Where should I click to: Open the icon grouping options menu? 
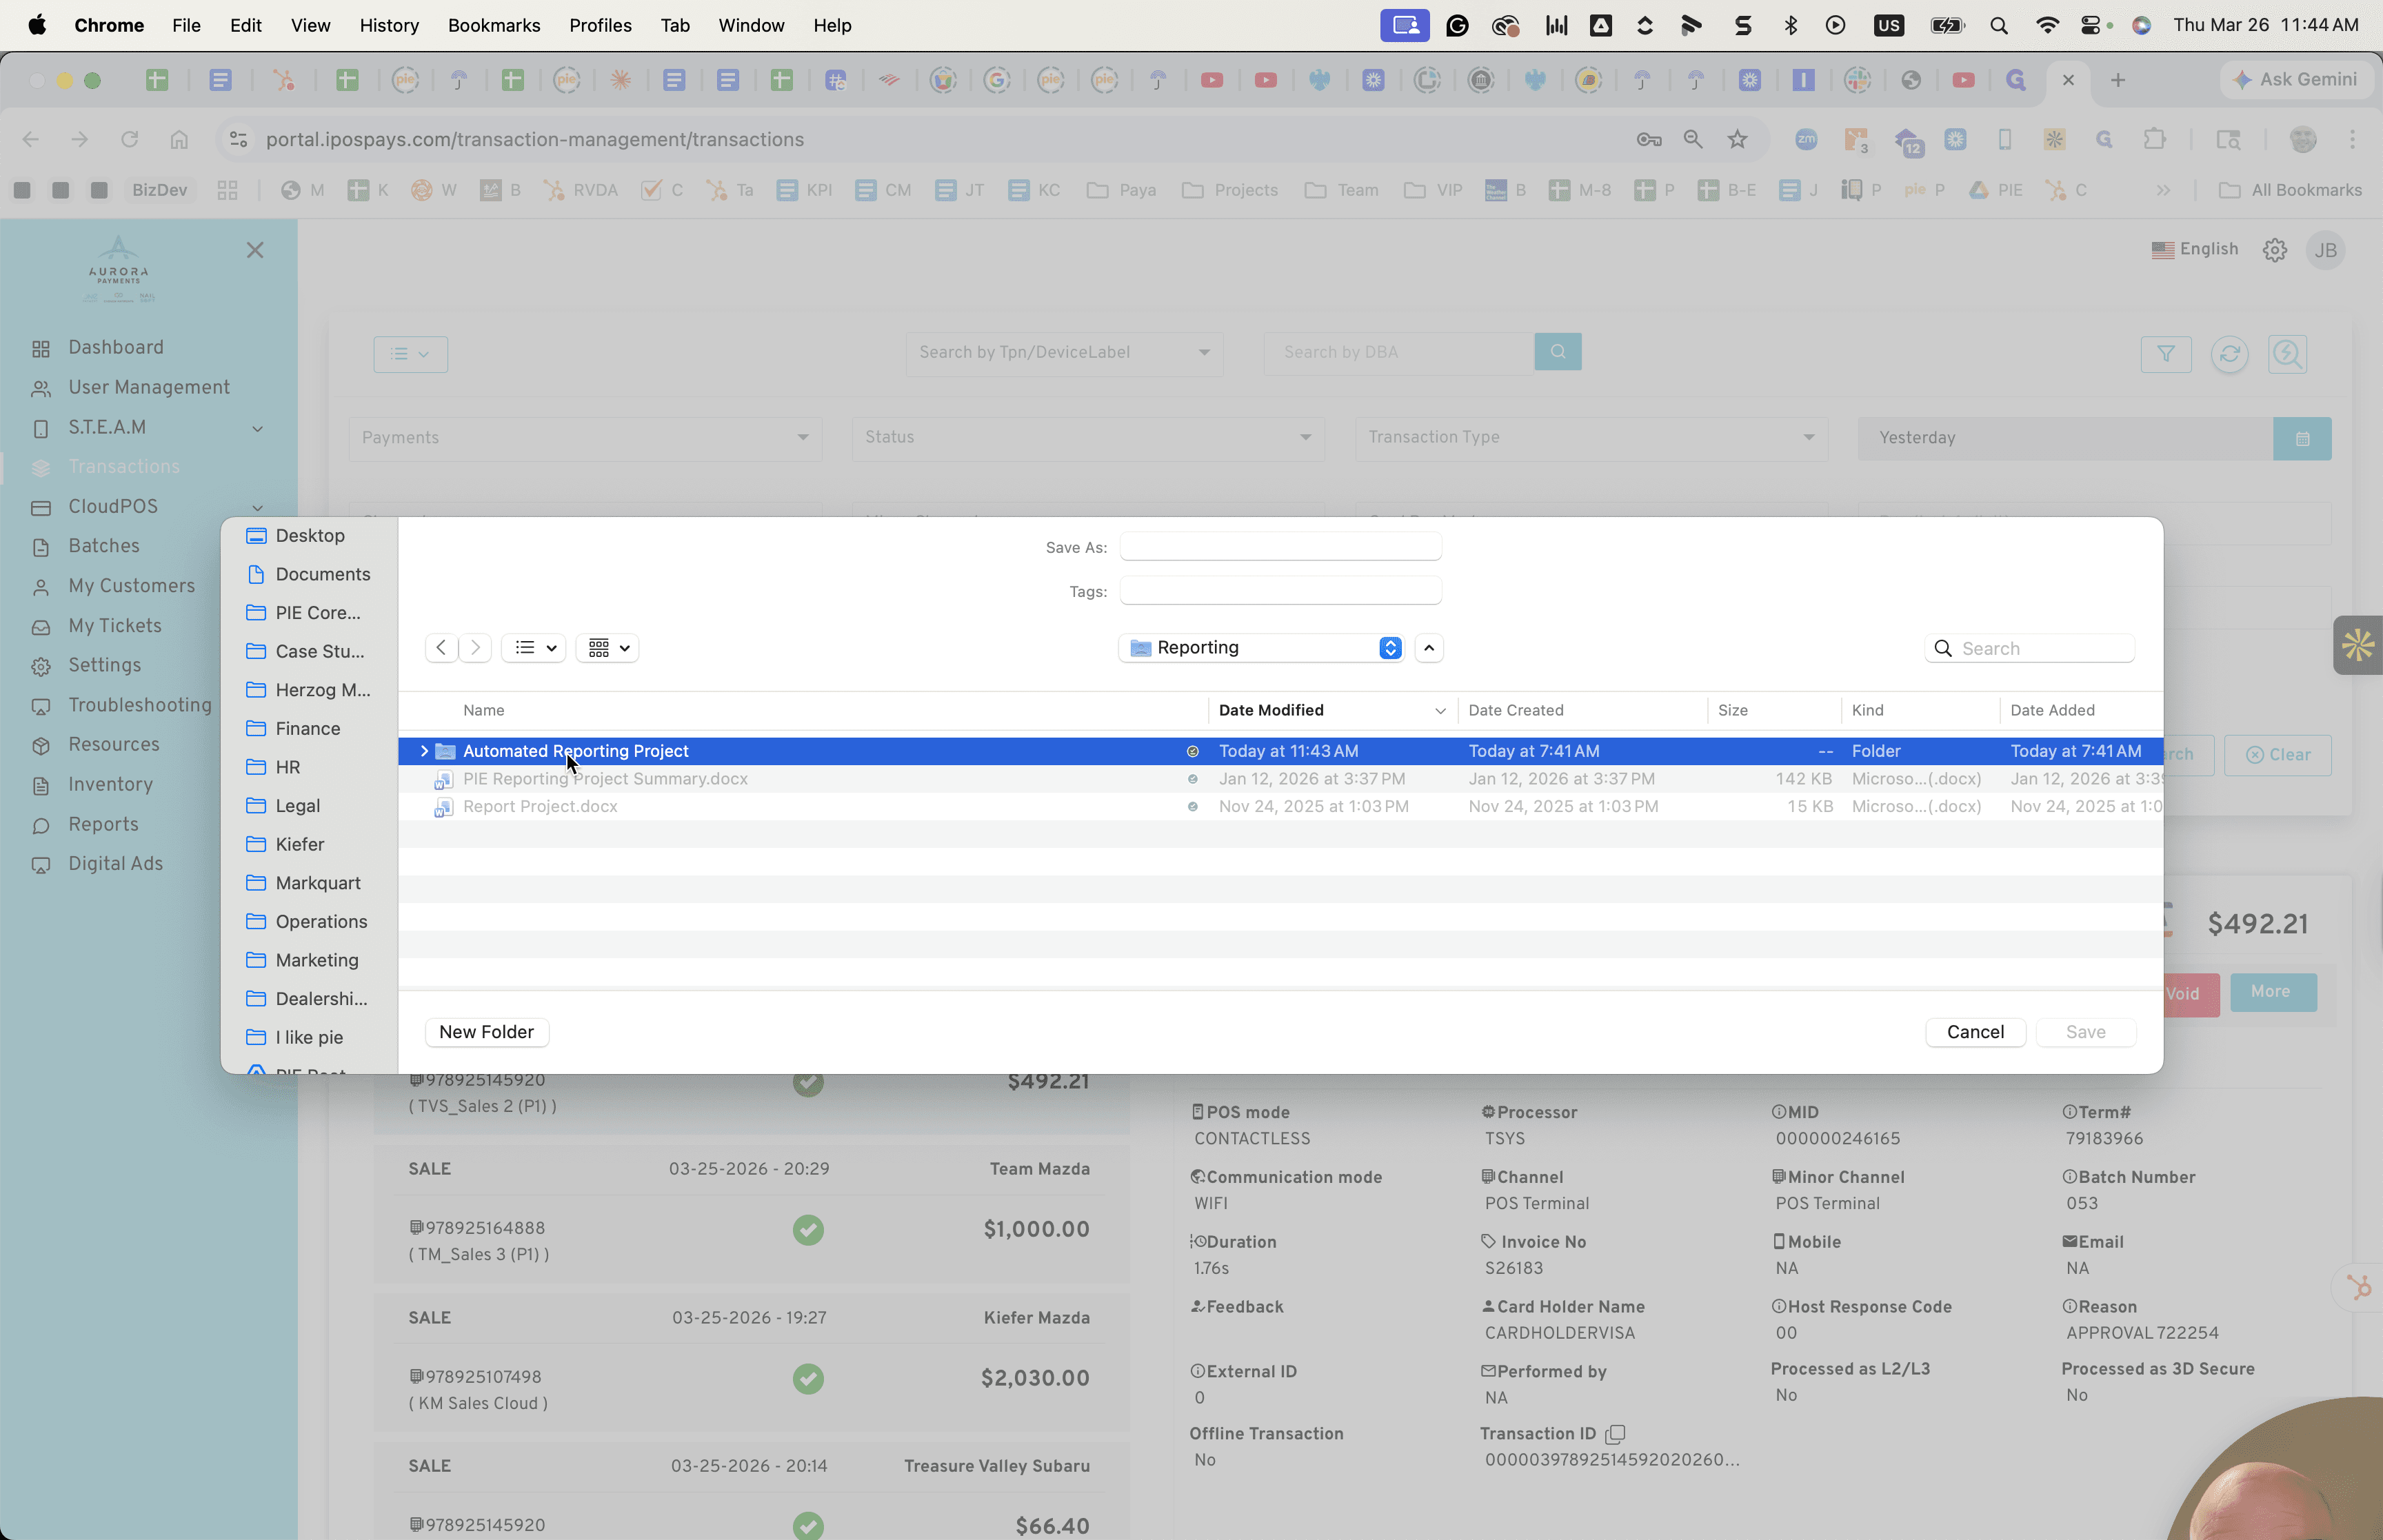pos(608,648)
